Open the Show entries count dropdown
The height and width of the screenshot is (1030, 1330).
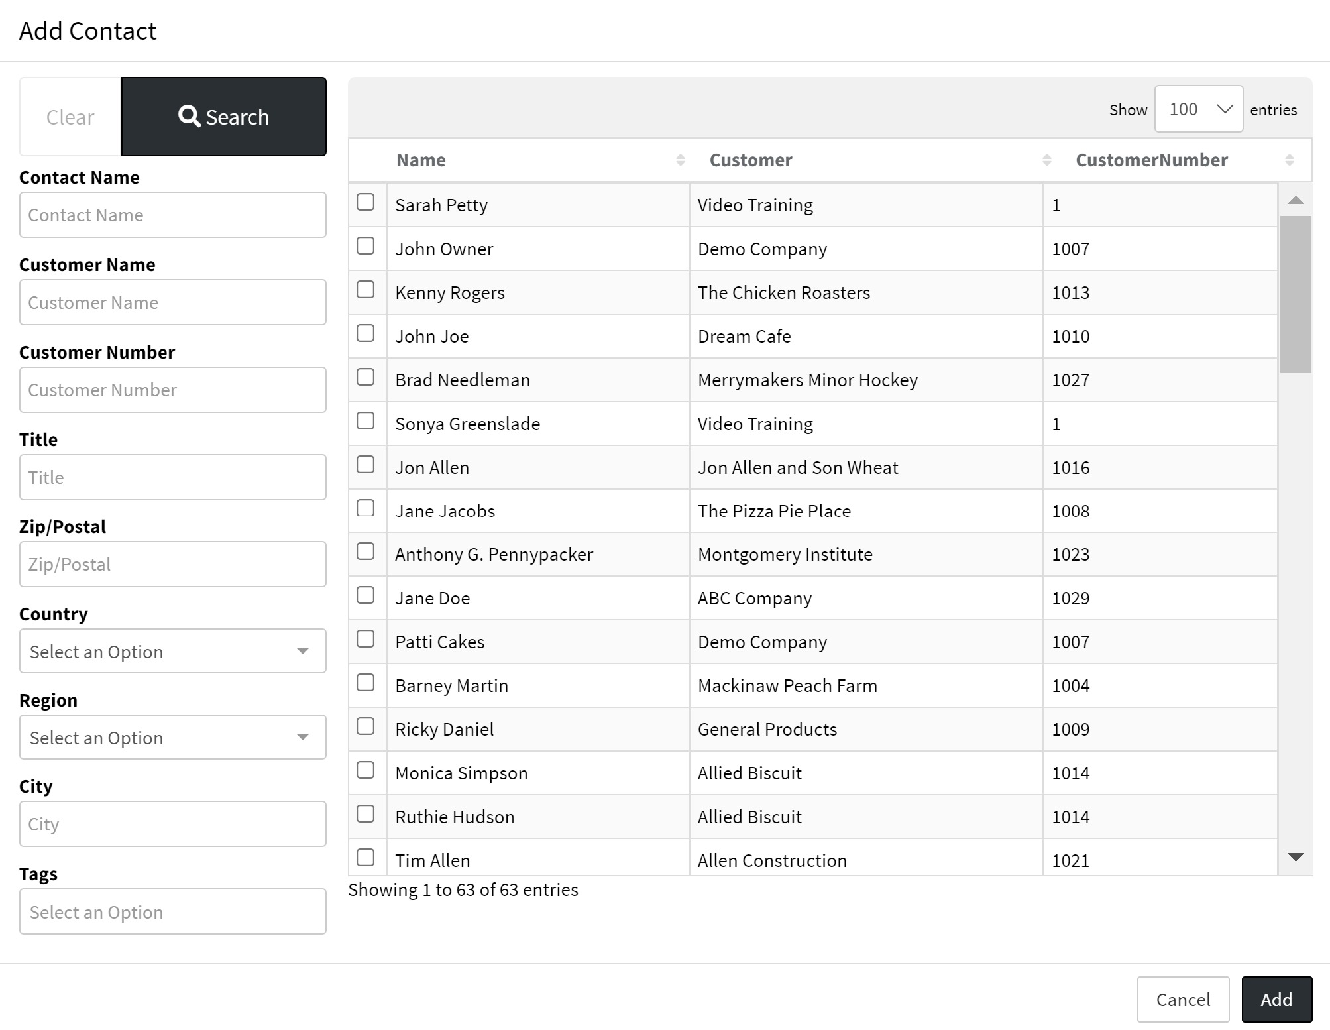pos(1198,109)
